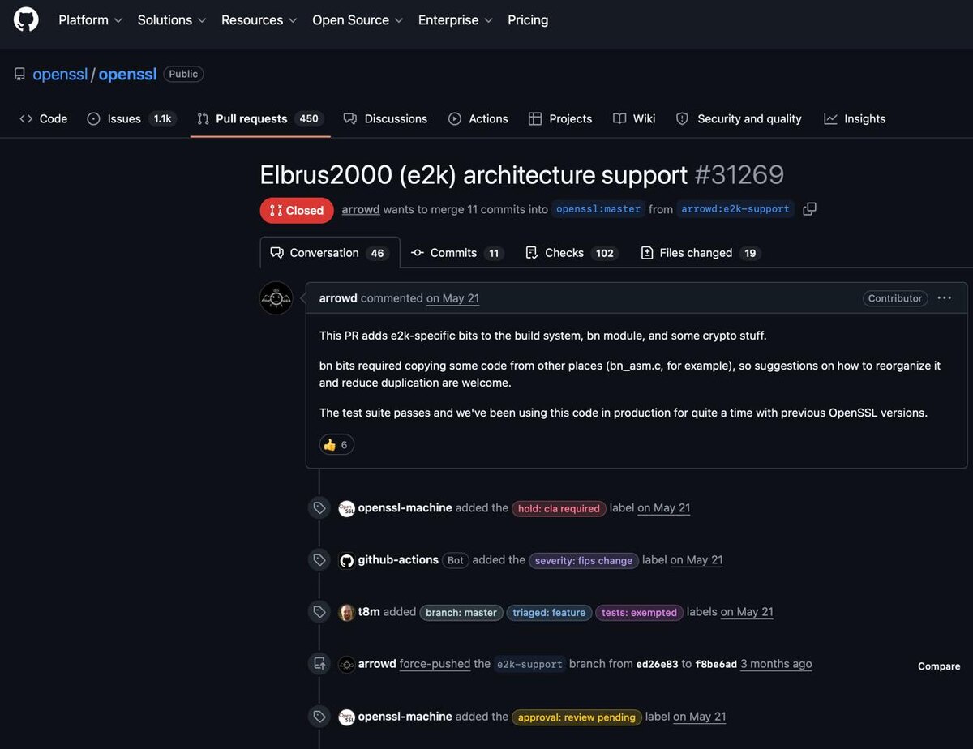This screenshot has width=973, height=749.
Task: Select the Conversation tab
Action: point(330,253)
